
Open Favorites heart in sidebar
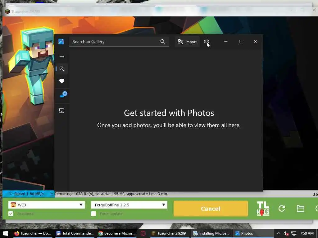pyautogui.click(x=62, y=81)
